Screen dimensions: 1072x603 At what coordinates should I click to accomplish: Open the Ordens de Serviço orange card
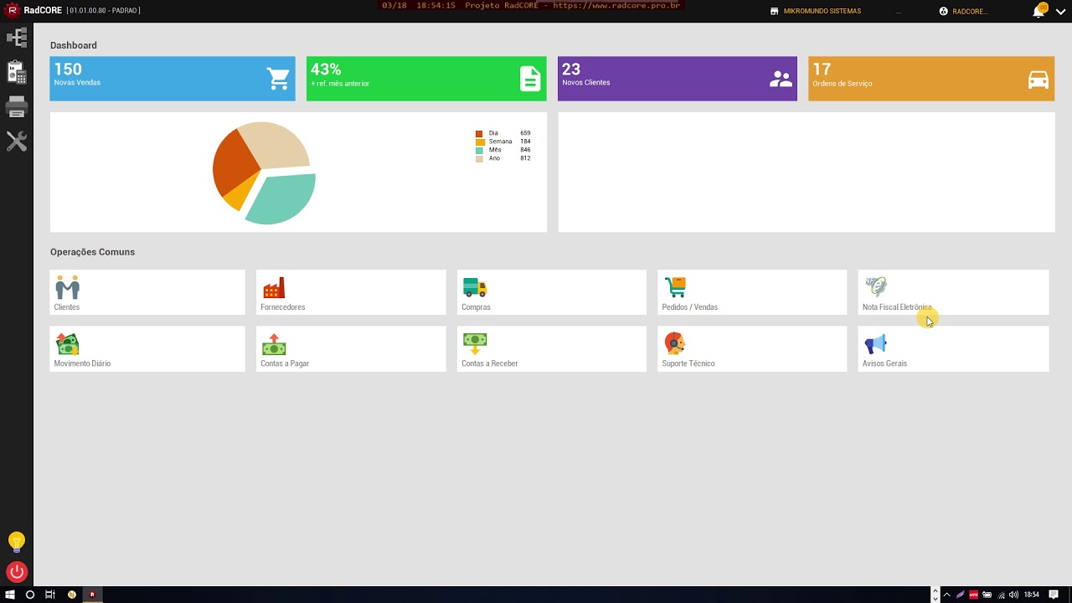(931, 79)
